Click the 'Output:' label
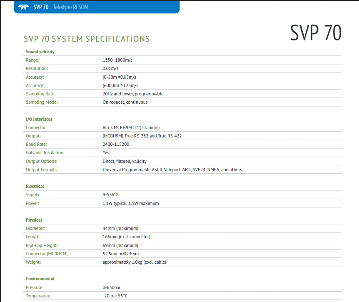Viewport: 359px width, 302px height. coord(33,136)
